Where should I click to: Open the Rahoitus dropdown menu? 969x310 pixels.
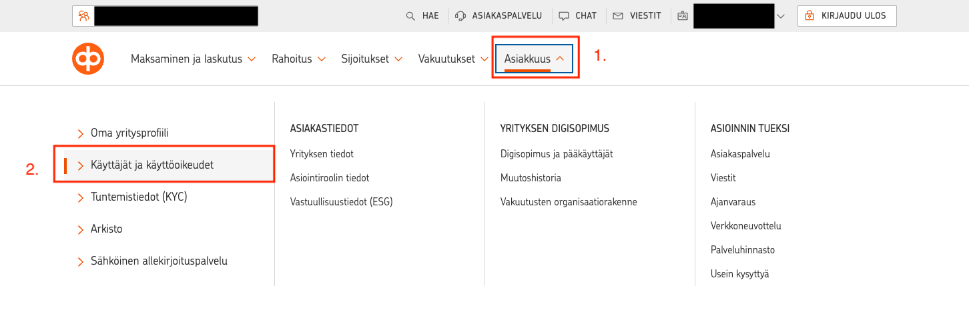(298, 59)
